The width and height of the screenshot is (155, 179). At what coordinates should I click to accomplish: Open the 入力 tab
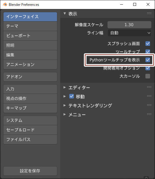(30, 89)
